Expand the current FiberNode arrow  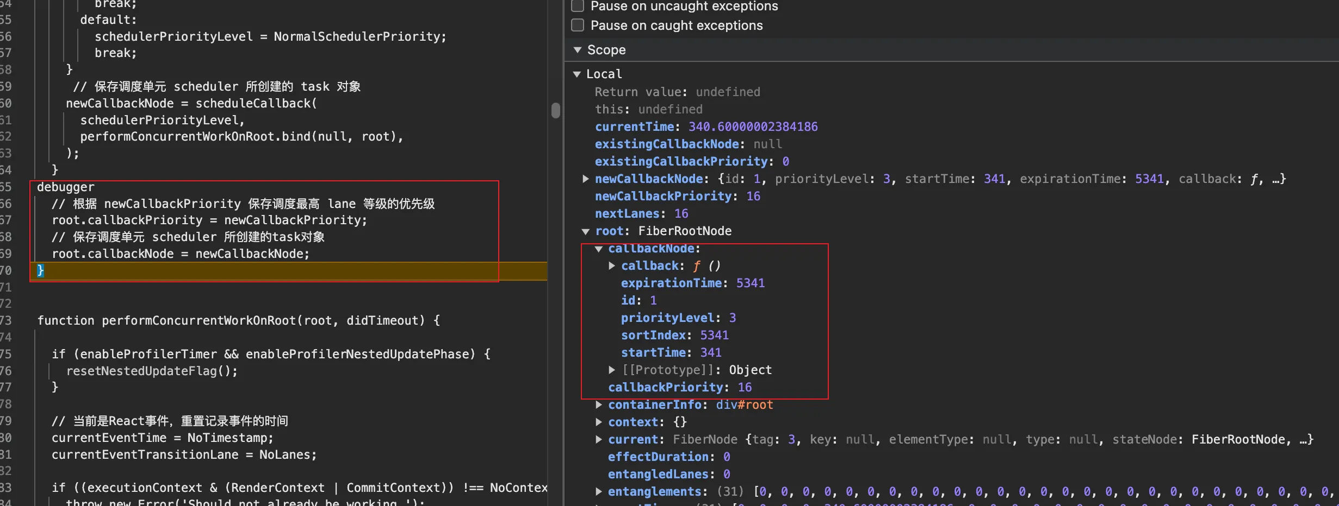pyautogui.click(x=599, y=439)
